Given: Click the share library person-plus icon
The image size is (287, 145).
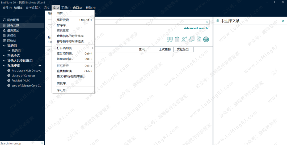Looking at the screenshot, I should 184,39.
